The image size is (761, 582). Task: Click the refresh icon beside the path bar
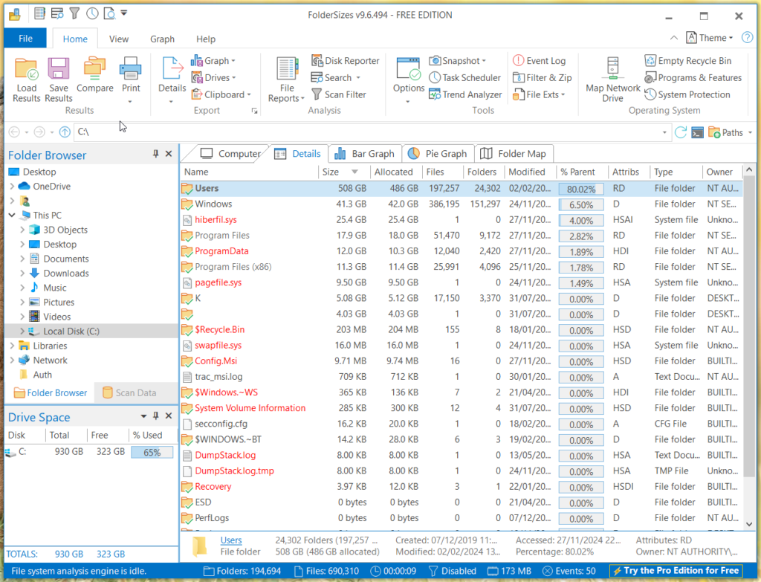pos(681,132)
